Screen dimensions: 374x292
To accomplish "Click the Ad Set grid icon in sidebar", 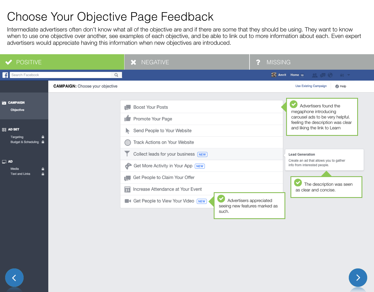I will 4,130.
